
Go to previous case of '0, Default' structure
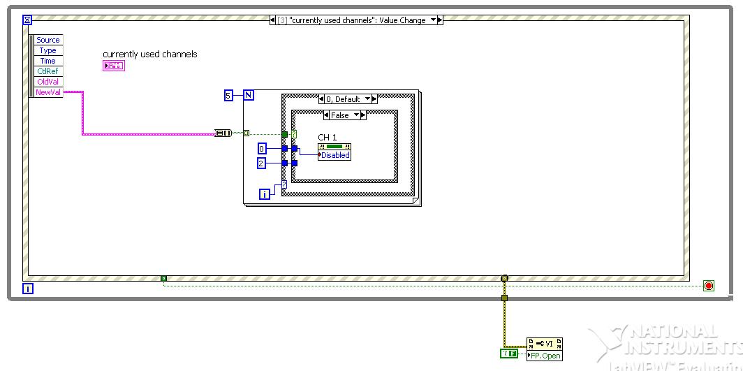(x=322, y=99)
